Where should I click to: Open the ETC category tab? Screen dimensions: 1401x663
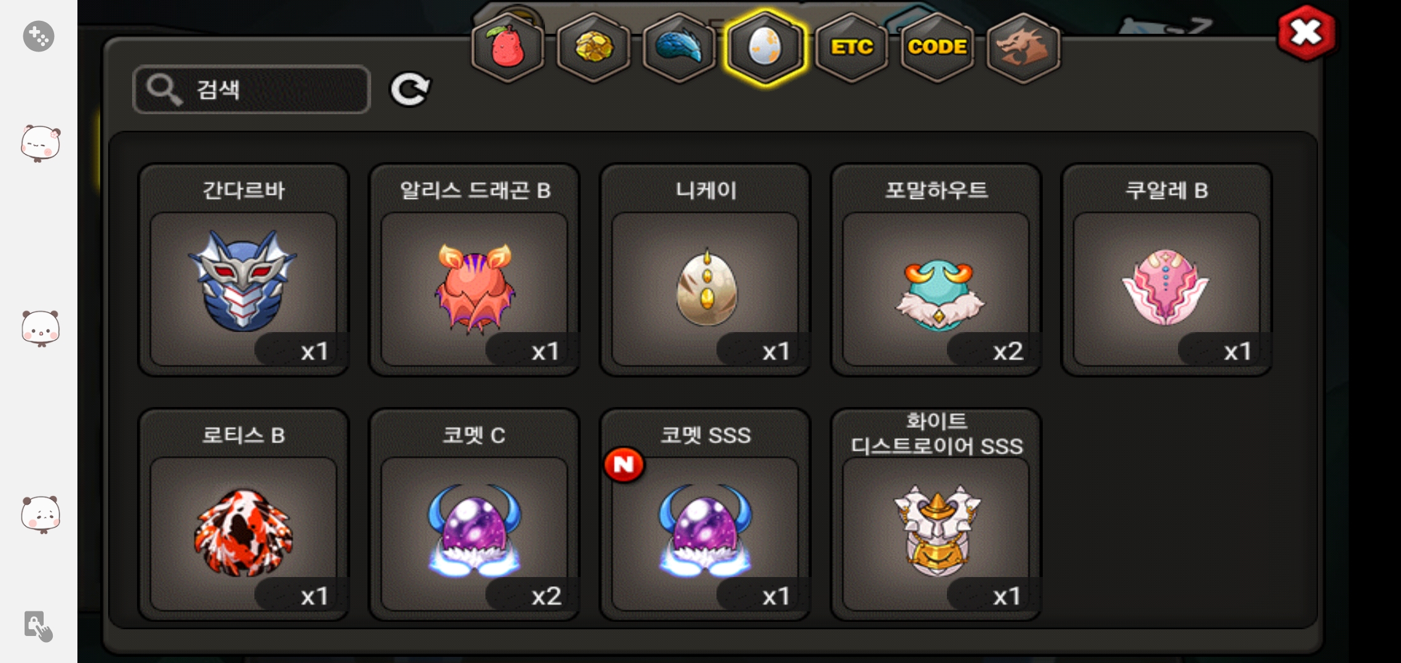click(x=852, y=47)
